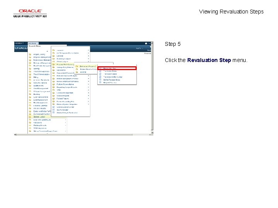Viewport: 278px width, 208px height.
Task: Click horizontal scrollbar left arrow
Action: pos(15,134)
